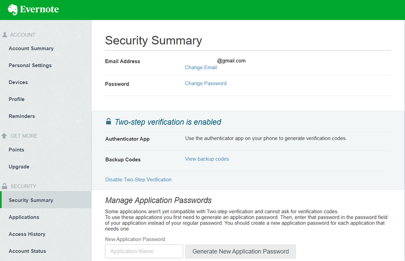Open the Points page

(x=16, y=150)
